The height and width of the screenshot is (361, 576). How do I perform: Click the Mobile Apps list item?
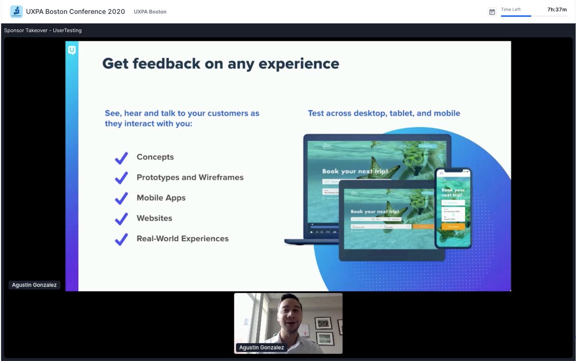click(161, 198)
